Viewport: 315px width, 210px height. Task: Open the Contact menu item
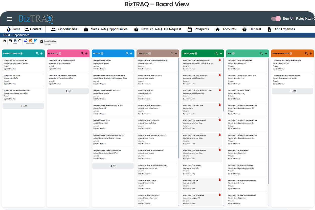[33, 29]
